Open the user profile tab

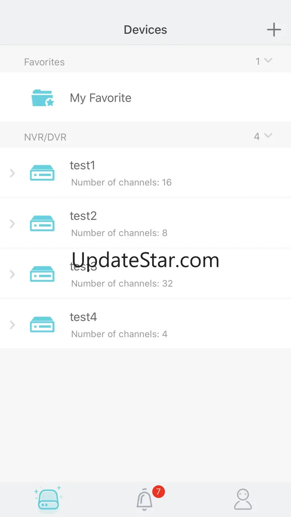(x=243, y=499)
